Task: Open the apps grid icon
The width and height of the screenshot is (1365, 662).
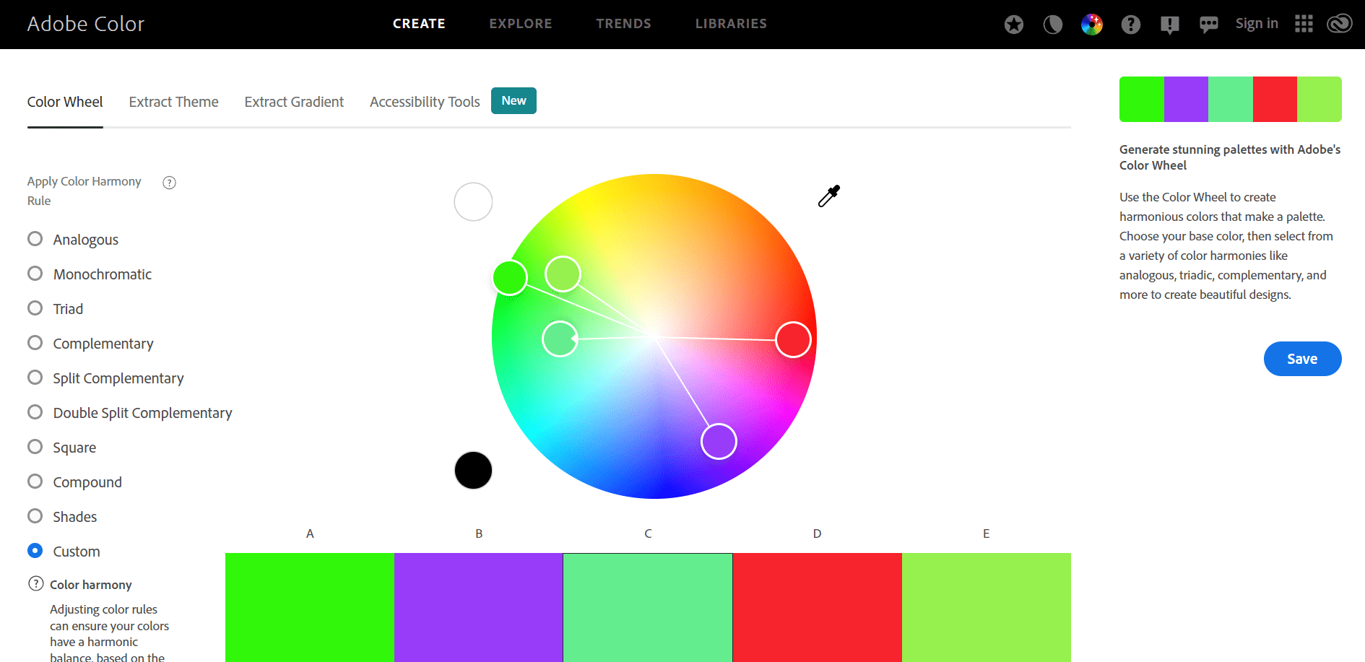Action: 1304,24
